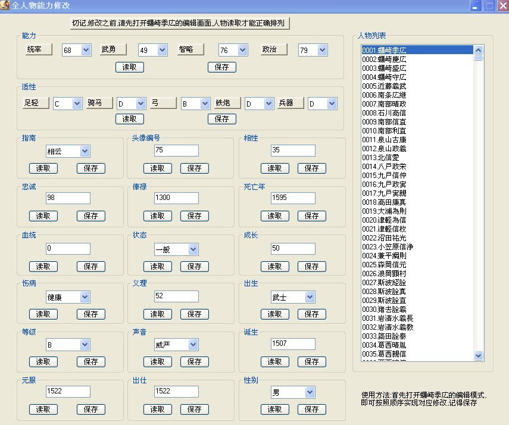The width and height of the screenshot is (509, 425).
Task: Click 读取 under the 死亡年 field
Action: point(274,216)
